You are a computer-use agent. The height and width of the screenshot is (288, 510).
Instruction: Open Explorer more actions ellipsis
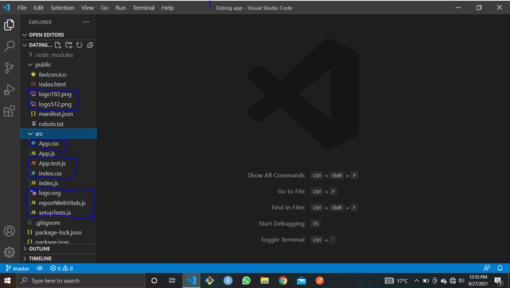click(x=86, y=22)
